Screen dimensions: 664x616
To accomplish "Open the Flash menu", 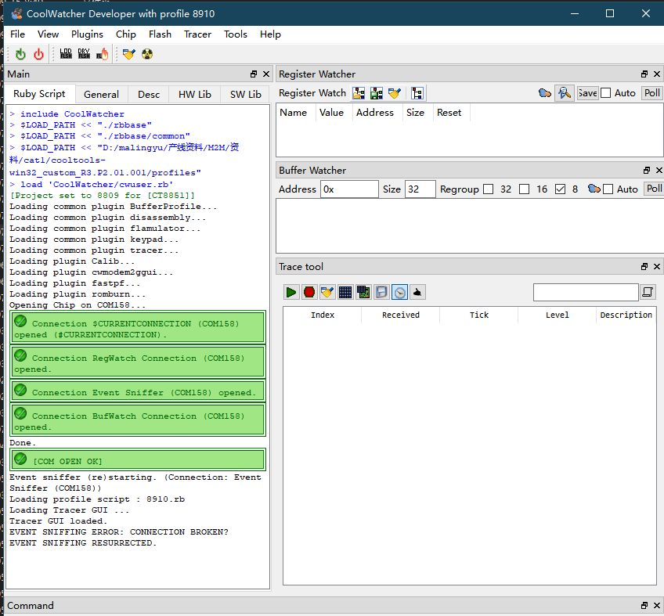I will 160,34.
